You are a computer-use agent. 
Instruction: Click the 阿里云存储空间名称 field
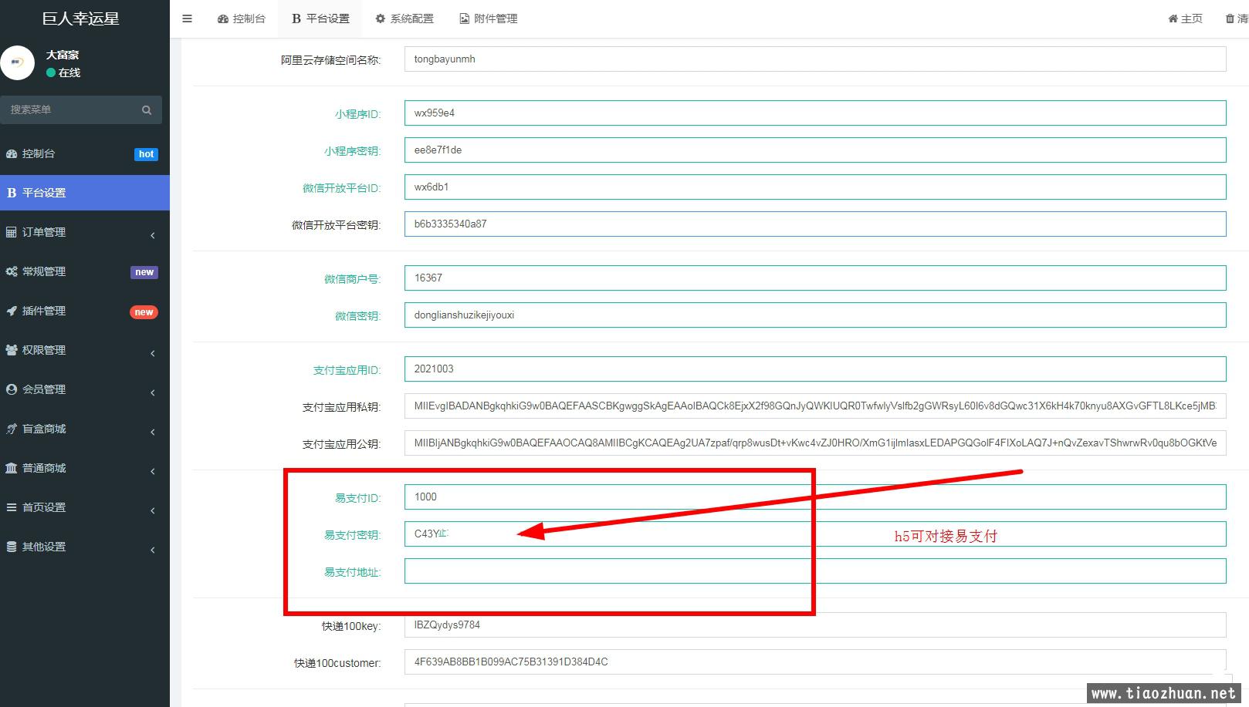(815, 59)
